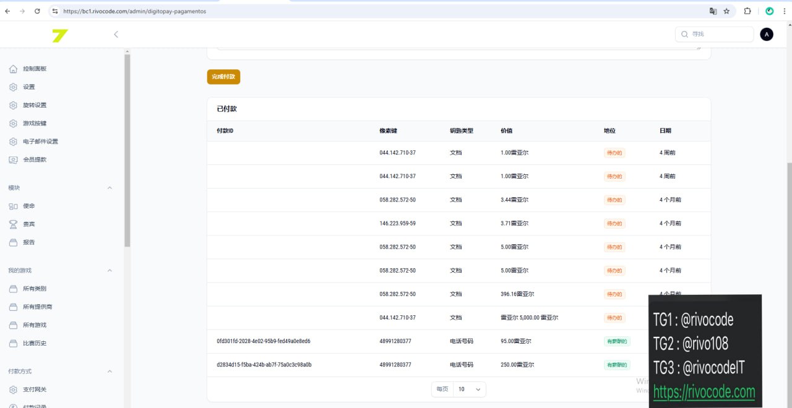Open 支付网关 in the sidebar
Screen dimensions: 792x408
pyautogui.click(x=35, y=389)
